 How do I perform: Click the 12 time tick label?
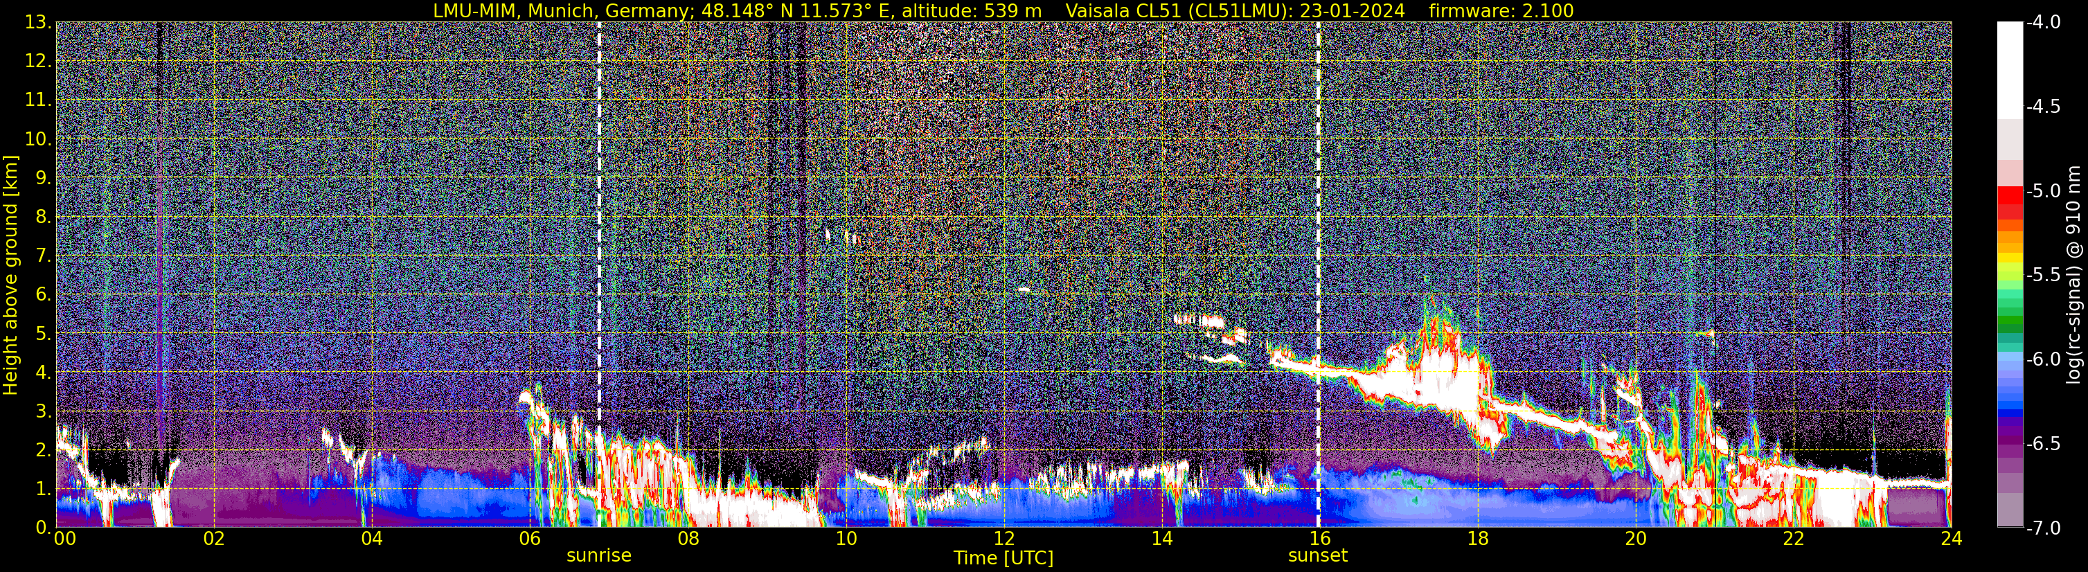1003,539
